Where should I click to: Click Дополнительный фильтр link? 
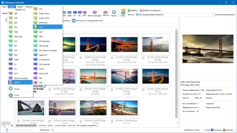pos(225,15)
